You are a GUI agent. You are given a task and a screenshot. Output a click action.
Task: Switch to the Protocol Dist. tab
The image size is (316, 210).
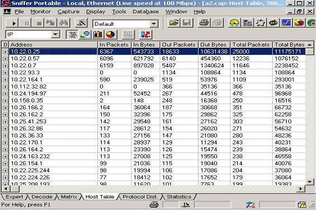[x=140, y=197]
